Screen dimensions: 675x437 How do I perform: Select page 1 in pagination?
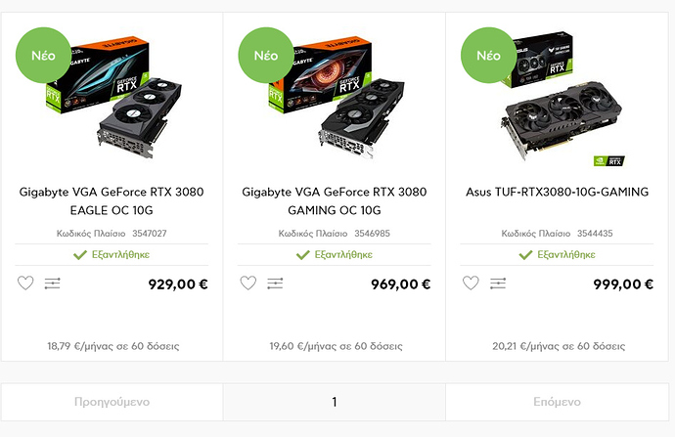point(335,402)
